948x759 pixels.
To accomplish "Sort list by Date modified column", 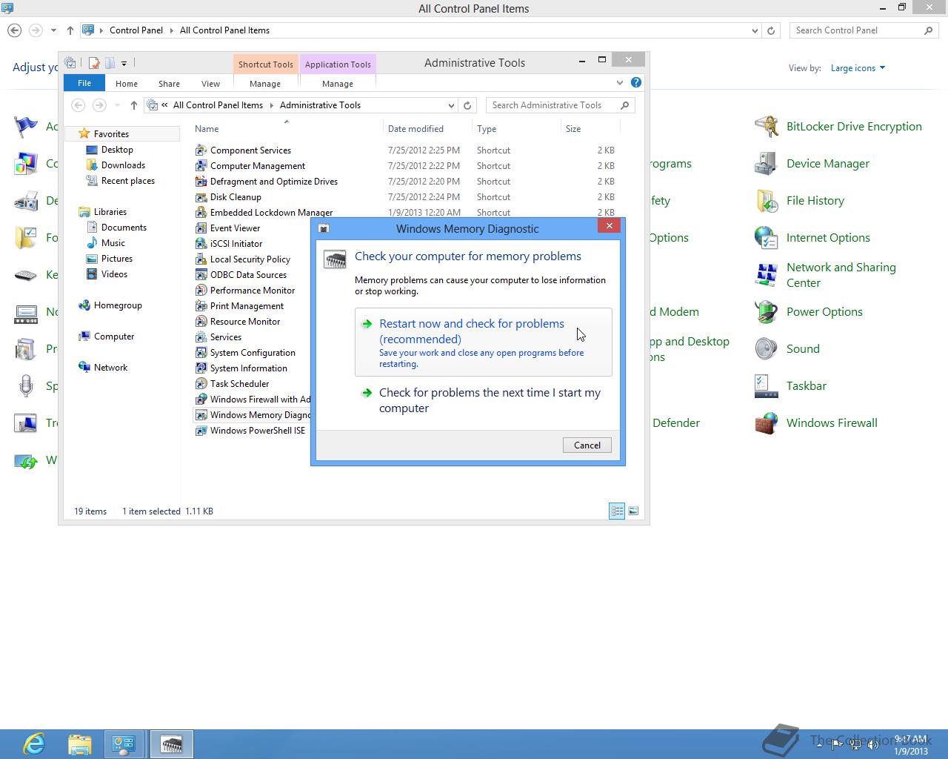I will (x=427, y=129).
